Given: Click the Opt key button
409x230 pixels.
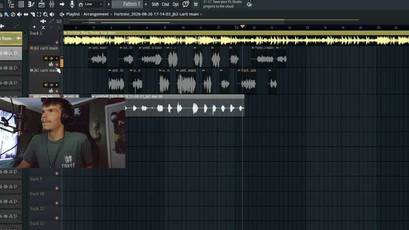Looking at the screenshot, I should [175, 4].
